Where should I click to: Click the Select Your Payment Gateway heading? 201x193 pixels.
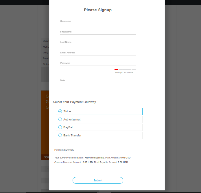74,102
